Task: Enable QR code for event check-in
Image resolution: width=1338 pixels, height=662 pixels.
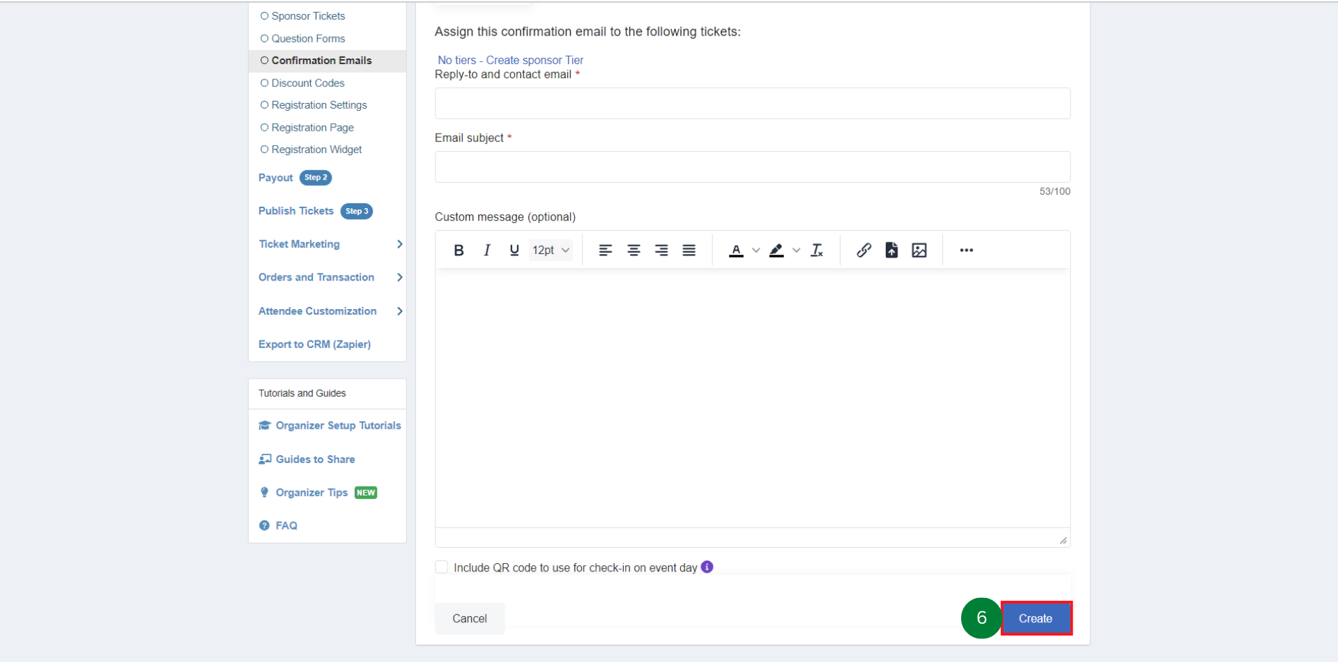Action: [x=441, y=567]
